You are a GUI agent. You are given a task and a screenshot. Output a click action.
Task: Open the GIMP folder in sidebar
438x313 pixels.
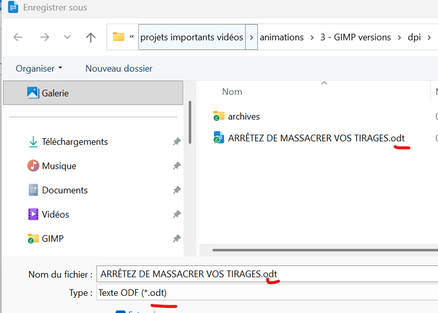point(52,239)
